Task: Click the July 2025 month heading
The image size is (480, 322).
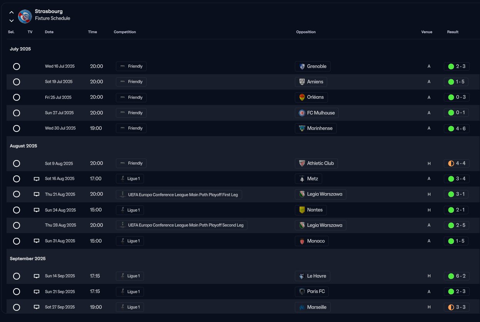Action: tap(20, 49)
